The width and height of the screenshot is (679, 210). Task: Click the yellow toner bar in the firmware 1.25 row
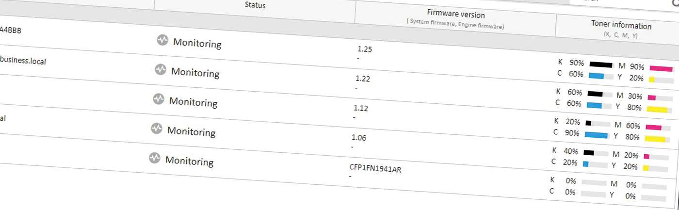(x=661, y=80)
